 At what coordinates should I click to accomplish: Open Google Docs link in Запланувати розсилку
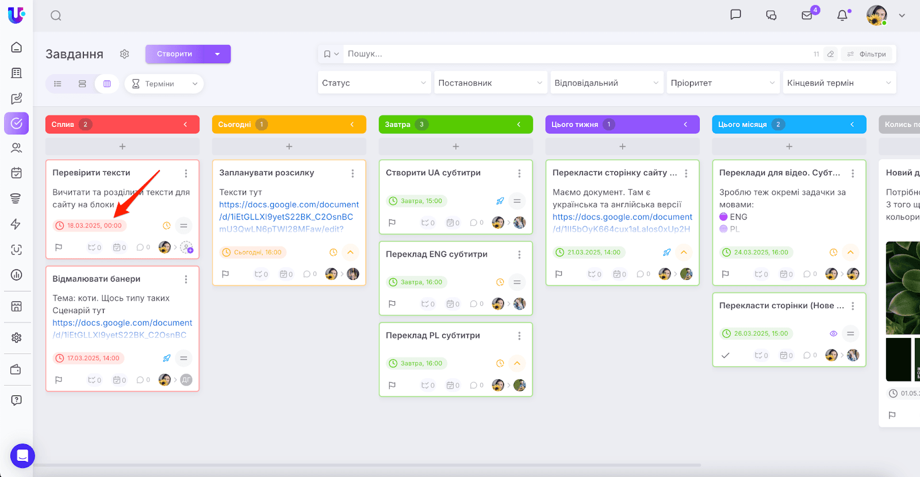point(289,211)
